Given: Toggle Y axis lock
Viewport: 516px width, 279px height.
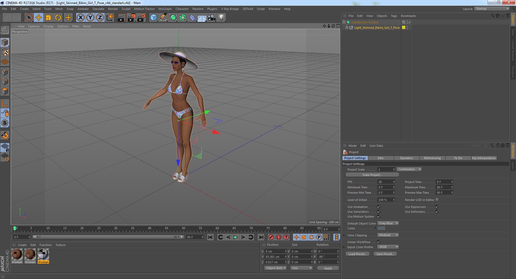Looking at the screenshot, I should [90, 18].
